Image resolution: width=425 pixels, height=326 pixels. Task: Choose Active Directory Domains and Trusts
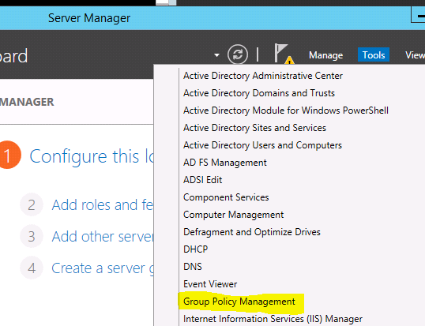pyautogui.click(x=259, y=93)
